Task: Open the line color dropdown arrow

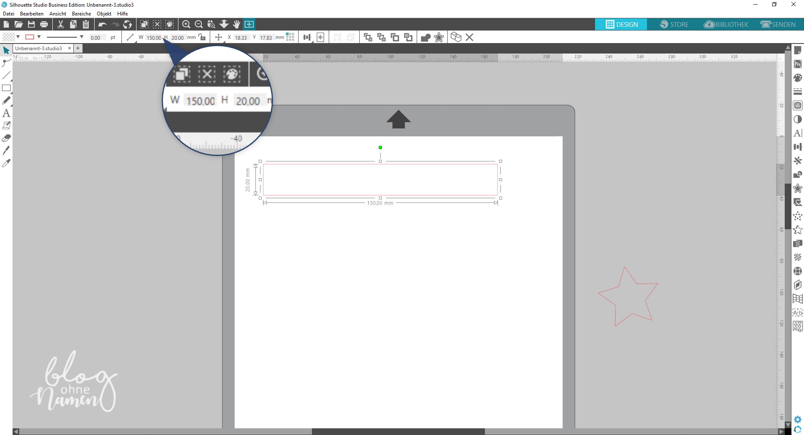Action: point(39,37)
